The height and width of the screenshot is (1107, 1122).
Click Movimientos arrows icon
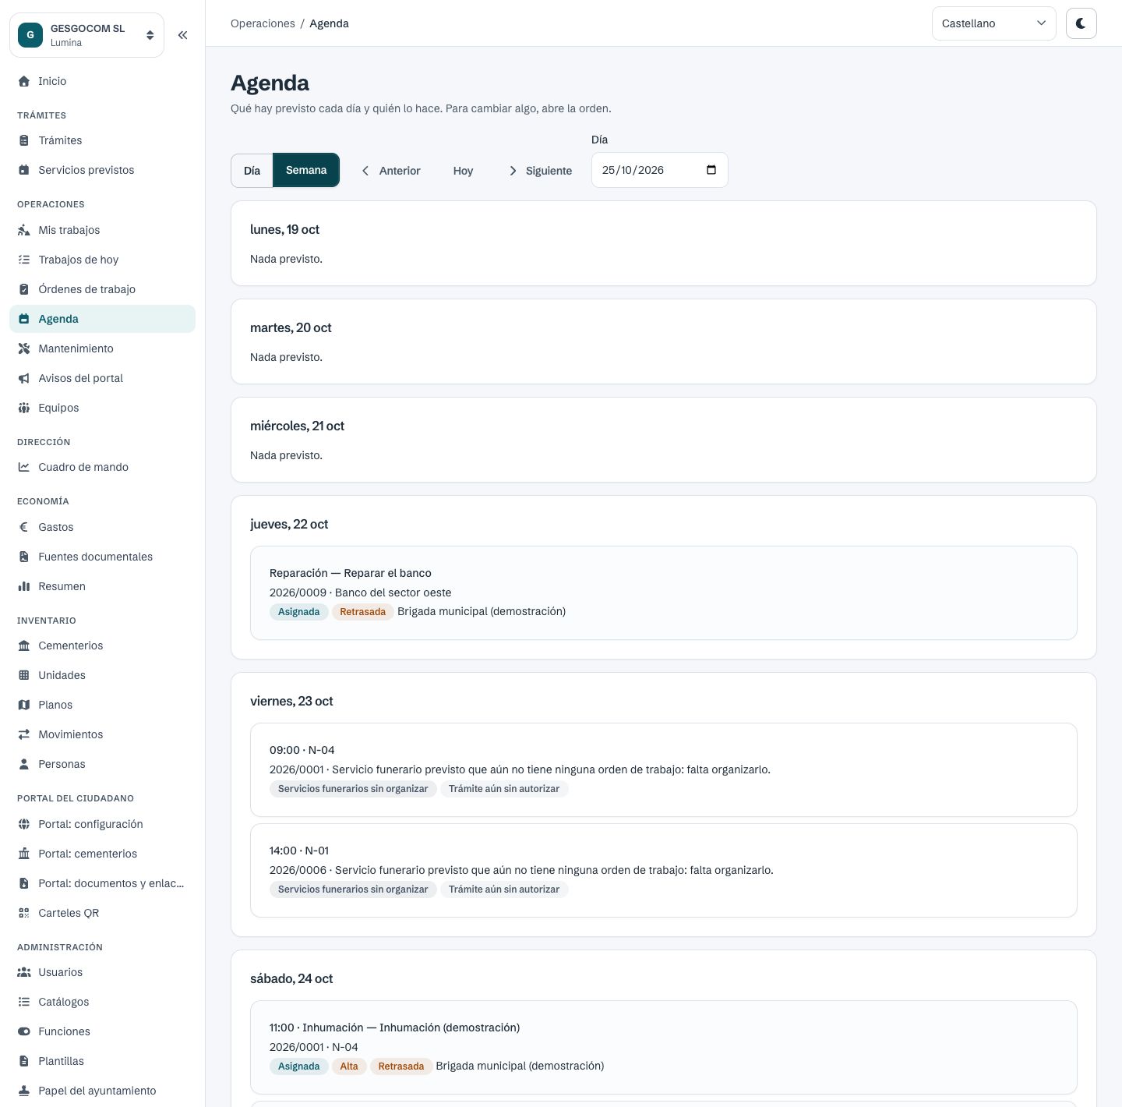point(24,734)
